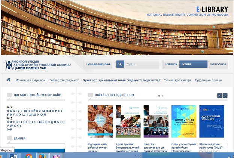Click the 0-9 filter link
The height and width of the screenshot is (158, 234).
click(9, 129)
